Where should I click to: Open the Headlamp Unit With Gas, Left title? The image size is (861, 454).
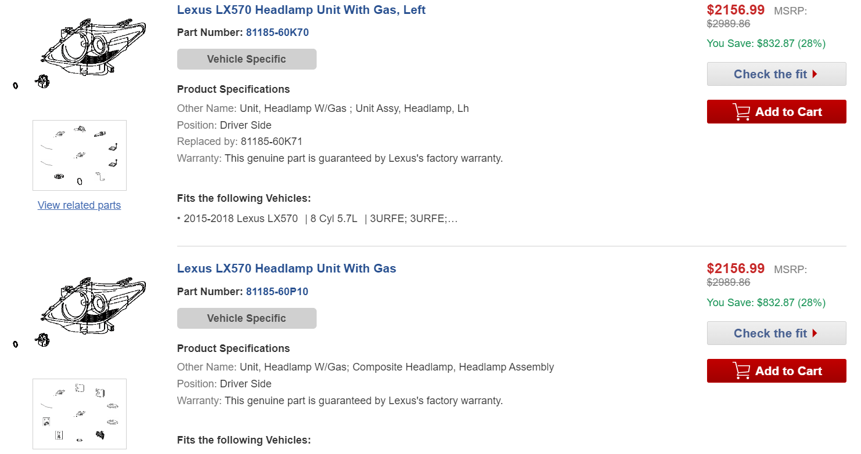[x=301, y=10]
